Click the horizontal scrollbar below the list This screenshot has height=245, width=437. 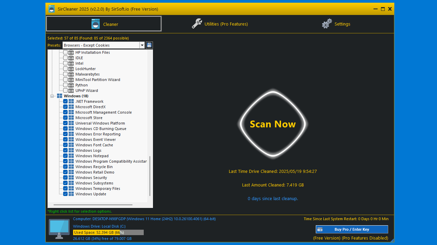tap(93, 205)
